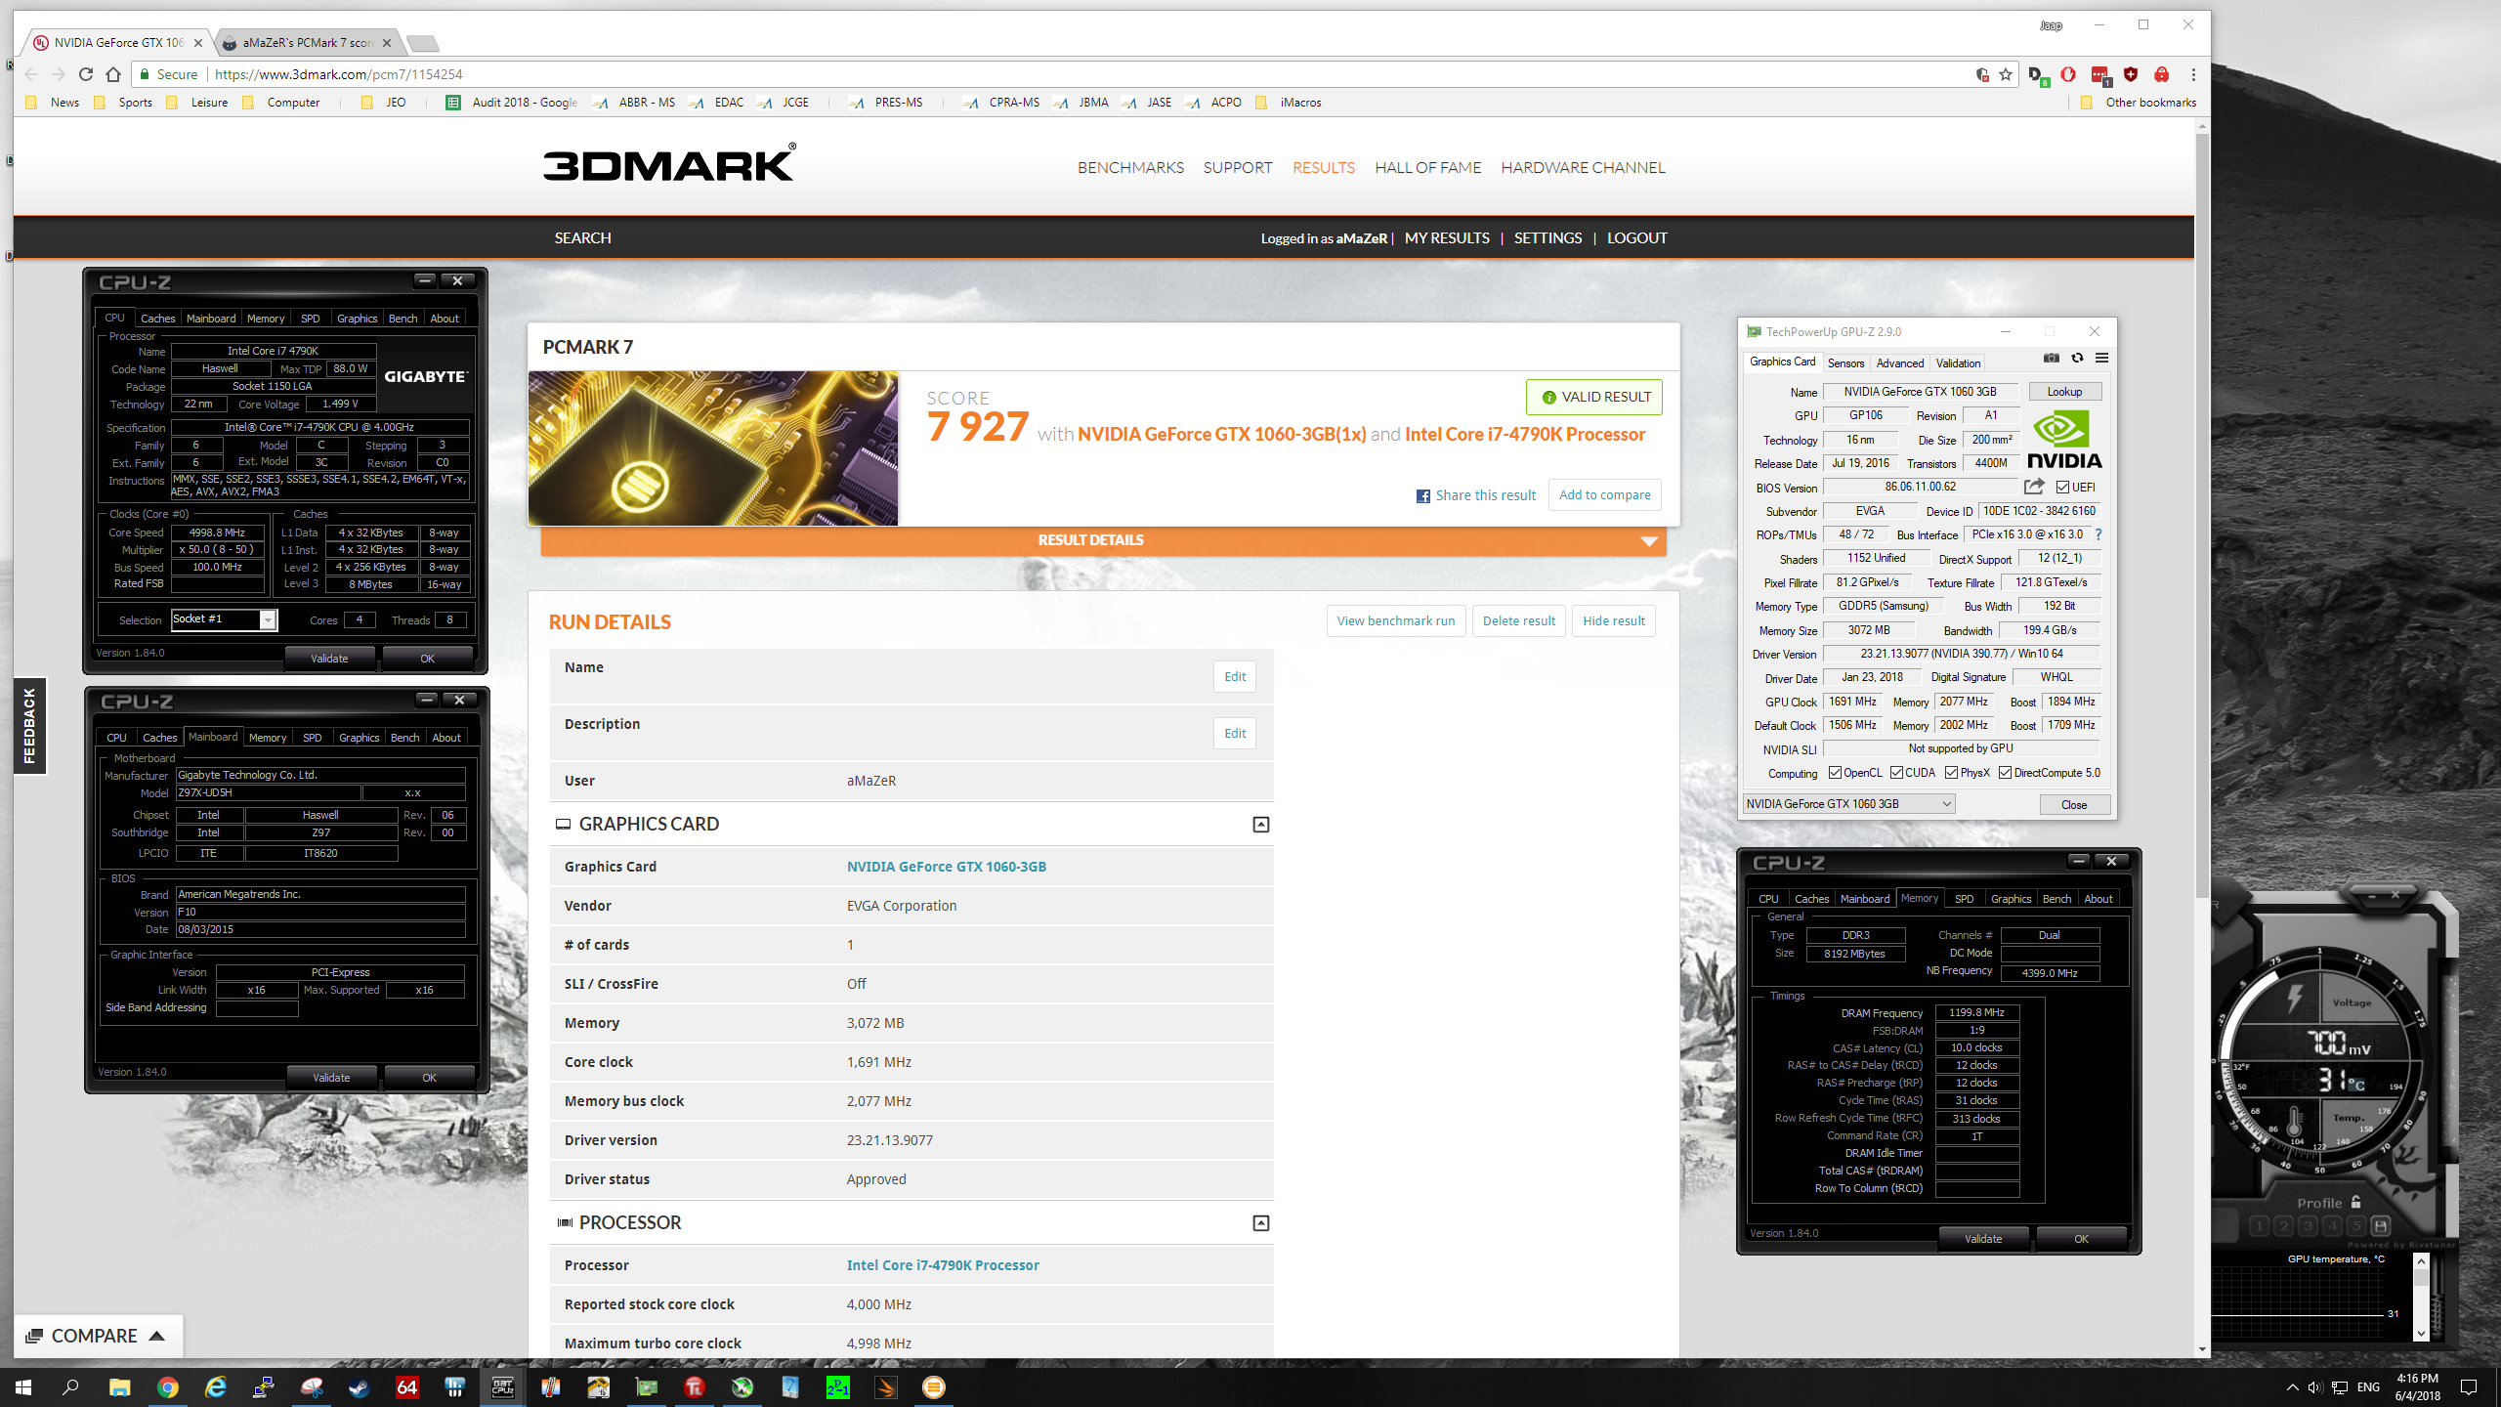This screenshot has height=1407, width=2501.
Task: Toggle the CUDA checkbox in GPU-Z
Action: click(x=1896, y=773)
